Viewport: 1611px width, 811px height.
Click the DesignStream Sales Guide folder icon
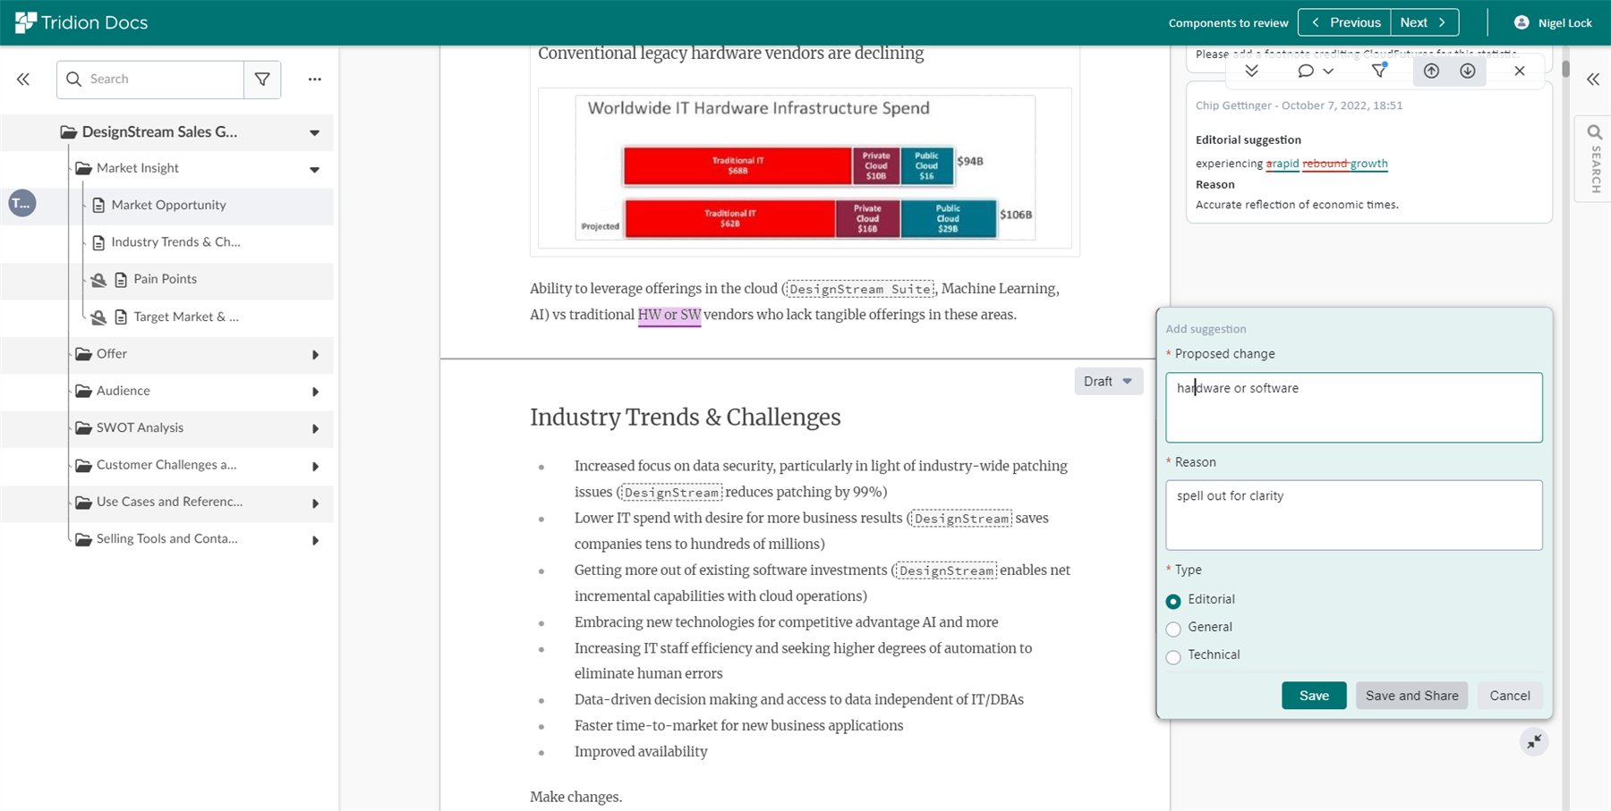point(68,132)
